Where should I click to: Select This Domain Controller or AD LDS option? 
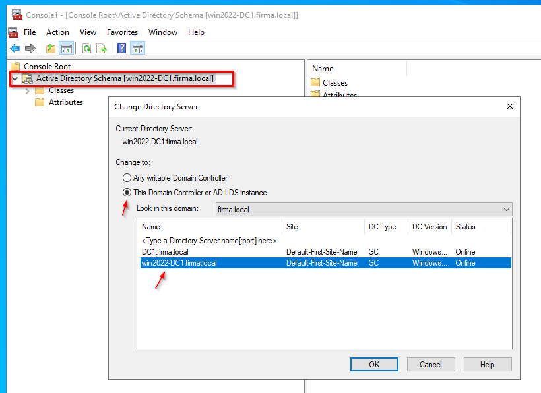pyautogui.click(x=127, y=193)
